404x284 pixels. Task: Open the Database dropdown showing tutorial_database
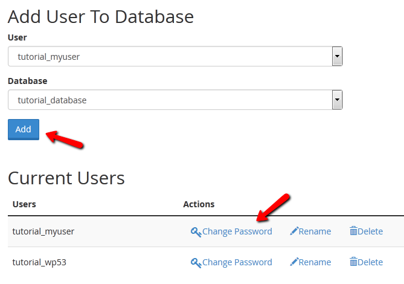coord(170,100)
